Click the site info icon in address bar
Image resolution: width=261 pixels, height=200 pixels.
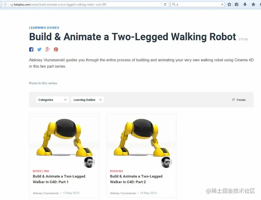[5, 5]
